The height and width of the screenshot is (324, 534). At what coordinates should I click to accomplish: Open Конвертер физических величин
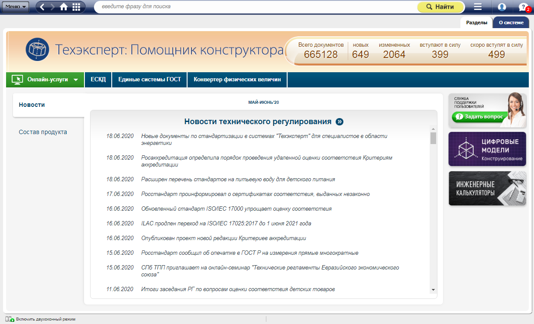click(x=237, y=80)
